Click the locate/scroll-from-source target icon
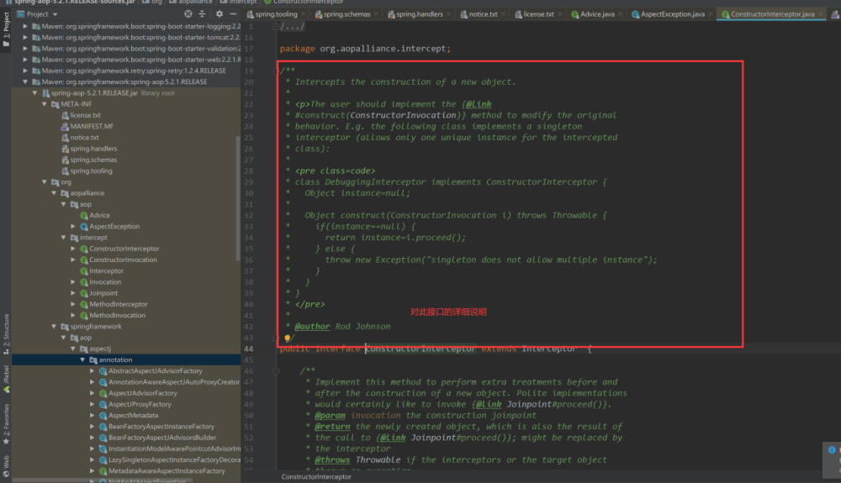Screen dimensions: 841x483 click(x=188, y=14)
